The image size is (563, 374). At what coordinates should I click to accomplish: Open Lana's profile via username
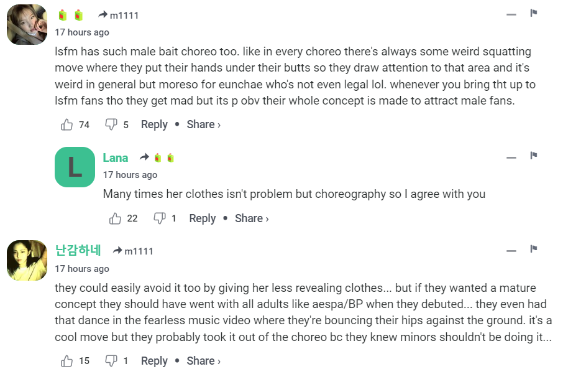pyautogui.click(x=116, y=157)
